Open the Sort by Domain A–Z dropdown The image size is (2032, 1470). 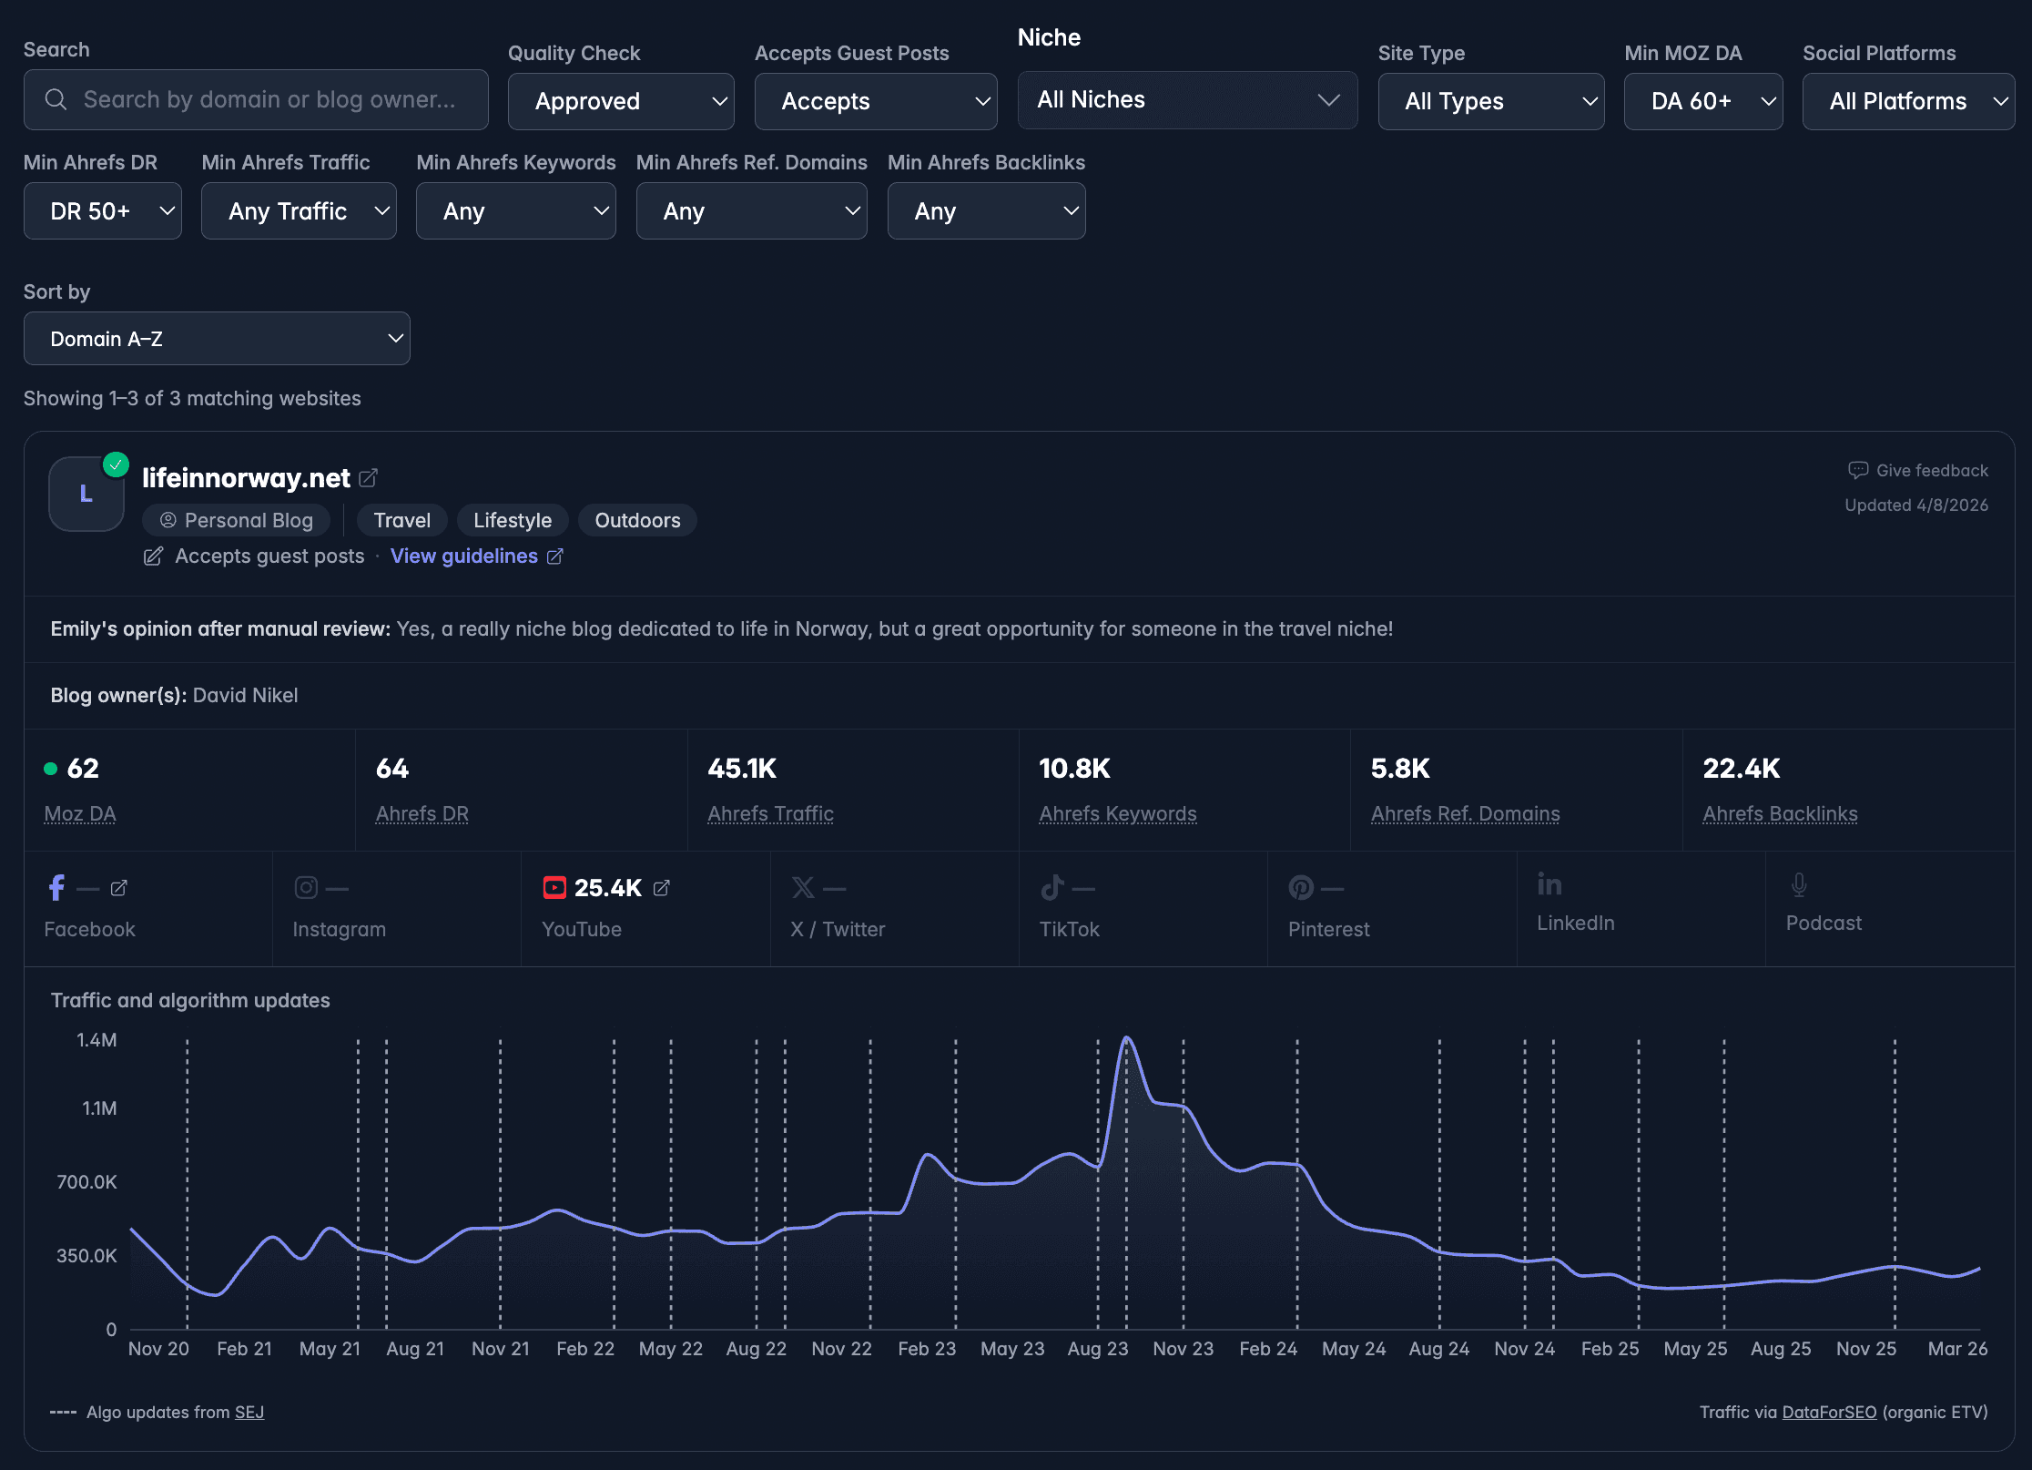(x=217, y=339)
